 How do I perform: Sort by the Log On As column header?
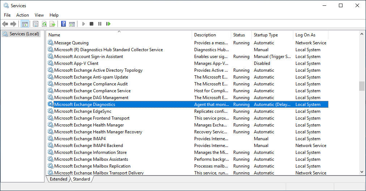[311, 35]
